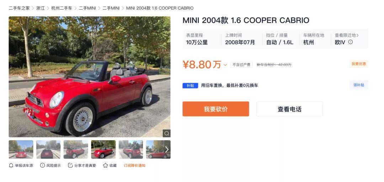Click the share icon under thumbnails
The width and height of the screenshot is (384, 182).
(x=70, y=165)
